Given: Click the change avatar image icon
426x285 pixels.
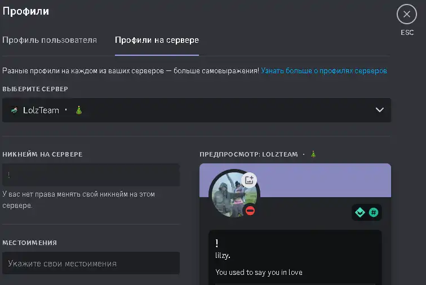Looking at the screenshot, I should [249, 180].
